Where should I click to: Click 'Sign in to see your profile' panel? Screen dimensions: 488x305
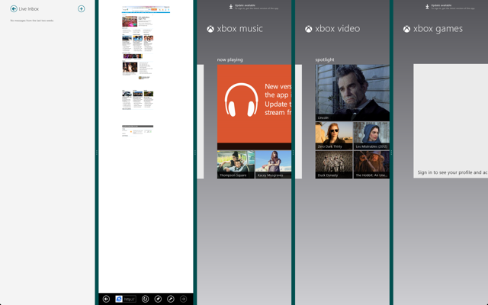[x=451, y=121]
